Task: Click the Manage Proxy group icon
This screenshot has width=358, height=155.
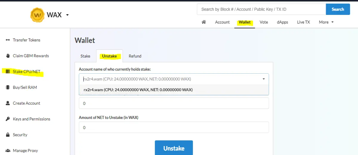Action: [8, 151]
